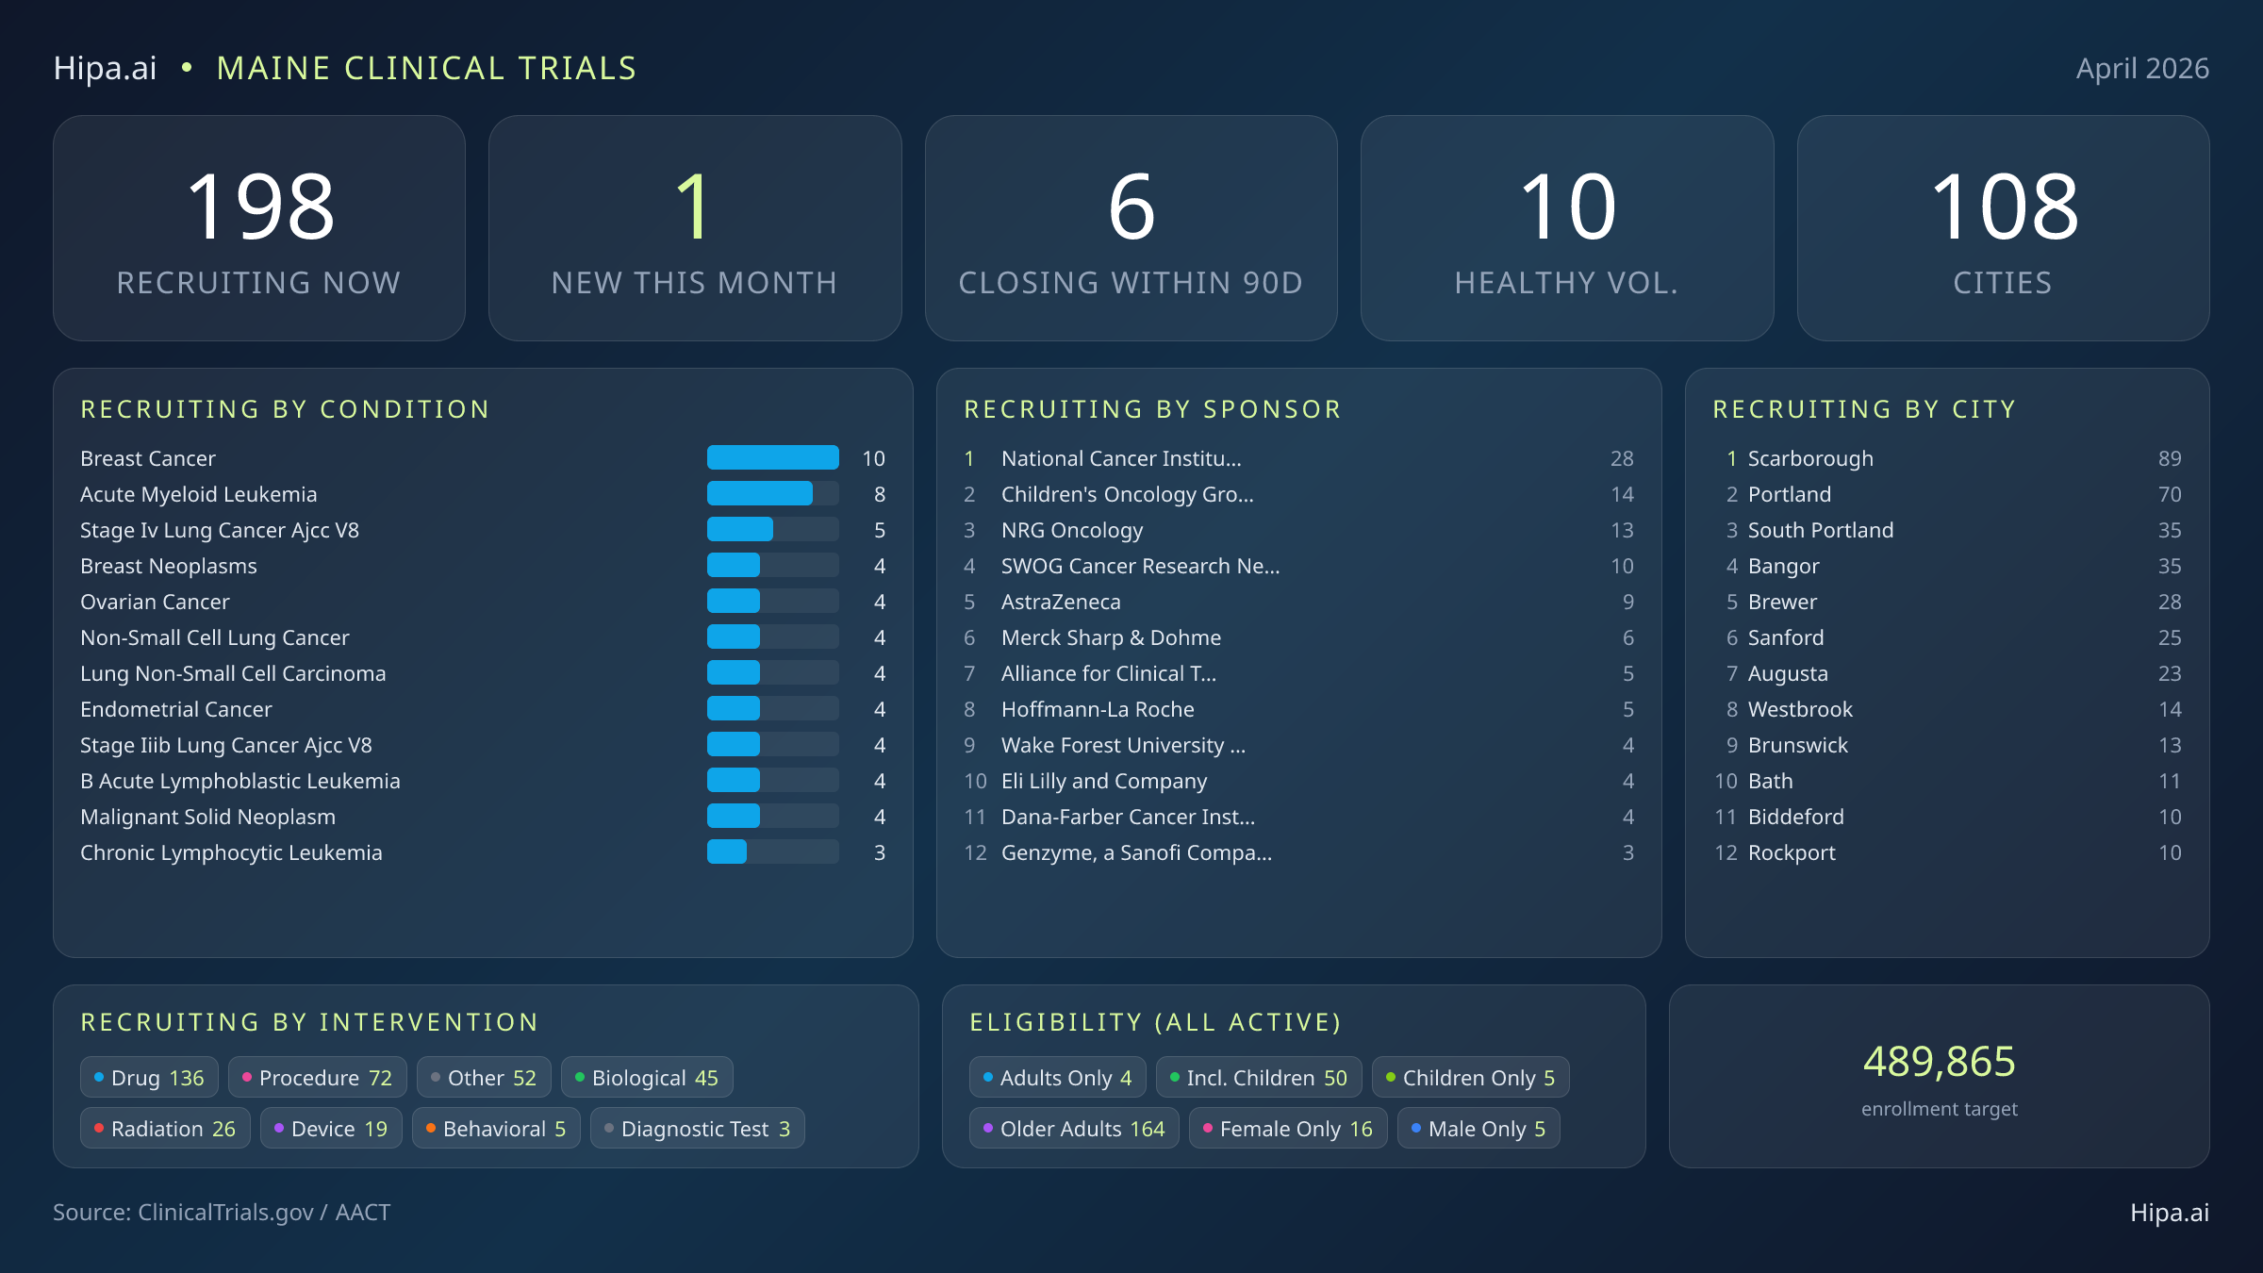Click Non-Small Cell Lung Cancer row
The height and width of the screenshot is (1273, 2263).
(x=483, y=637)
